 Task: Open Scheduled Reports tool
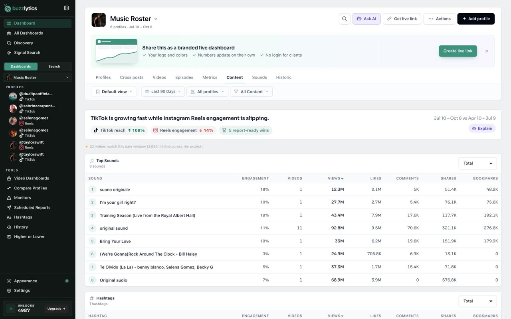(38, 207)
